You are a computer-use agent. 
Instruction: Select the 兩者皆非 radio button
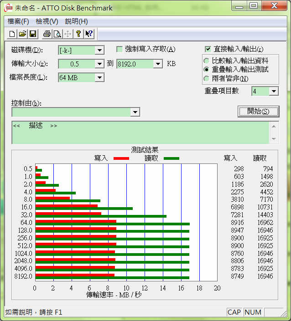(x=207, y=79)
